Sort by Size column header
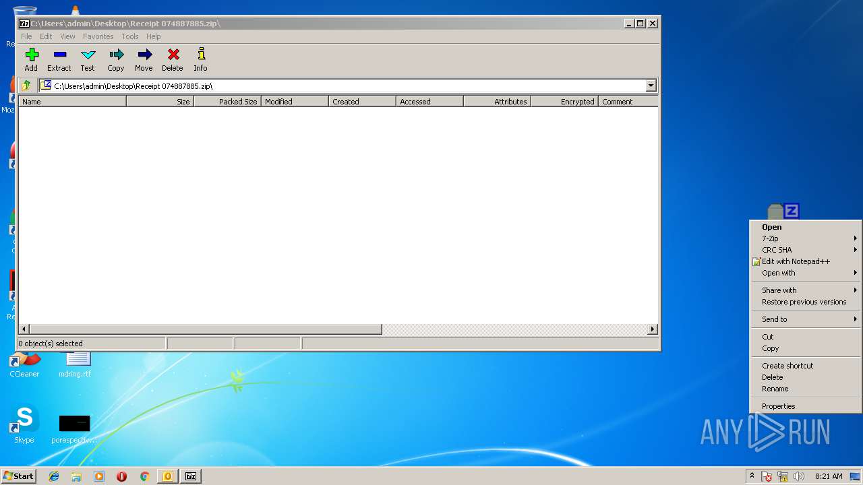Image resolution: width=863 pixels, height=485 pixels. (x=160, y=102)
